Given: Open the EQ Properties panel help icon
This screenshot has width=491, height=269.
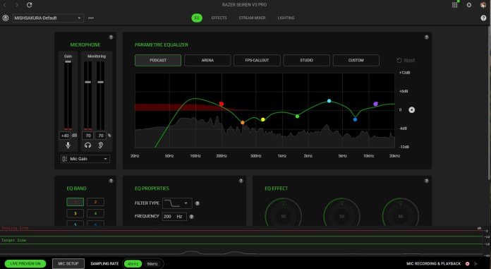Looking at the screenshot, I should tap(241, 181).
